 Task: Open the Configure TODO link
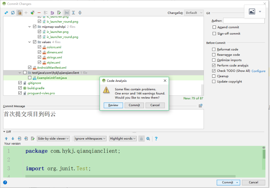point(258,71)
